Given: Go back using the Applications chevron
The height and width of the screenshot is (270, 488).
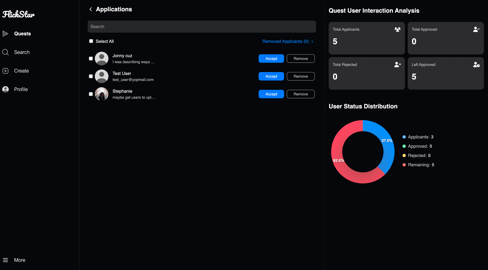Looking at the screenshot, I should point(91,9).
